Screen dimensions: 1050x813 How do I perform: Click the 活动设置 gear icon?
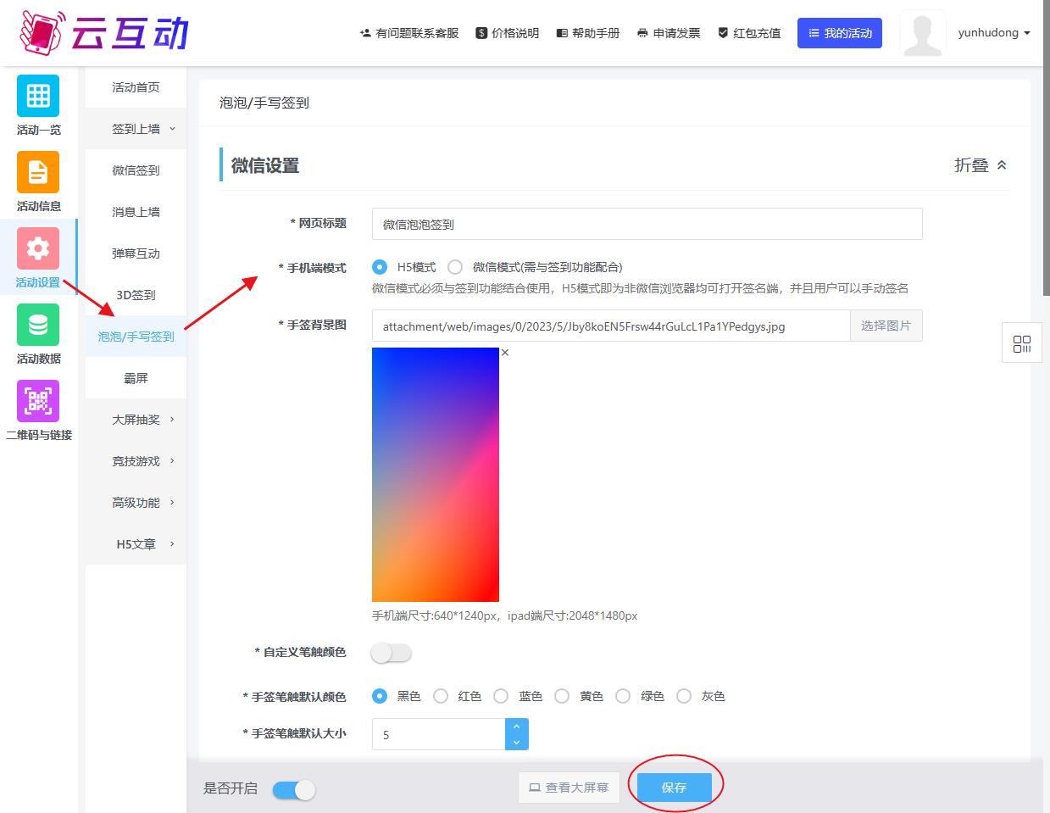coord(38,248)
